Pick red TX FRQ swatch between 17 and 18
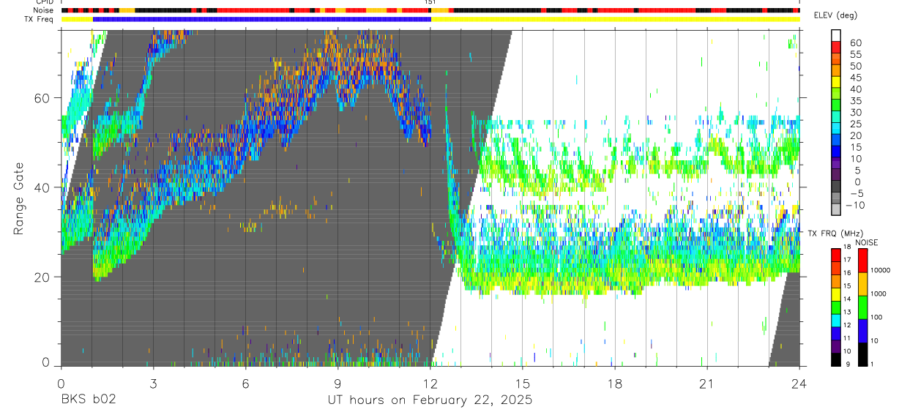899x415 pixels. (836, 254)
